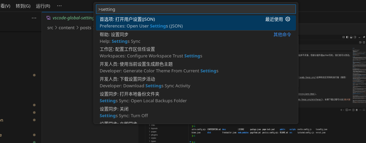Open the 查看(V) menu
366x143 pixels.
pos(5,6)
